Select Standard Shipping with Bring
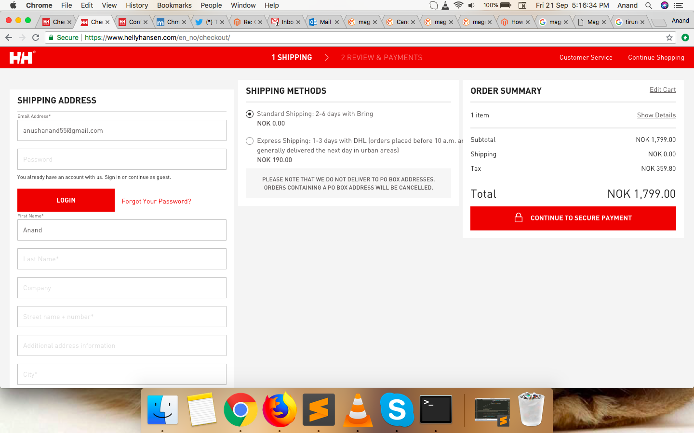This screenshot has height=433, width=694. (250, 114)
